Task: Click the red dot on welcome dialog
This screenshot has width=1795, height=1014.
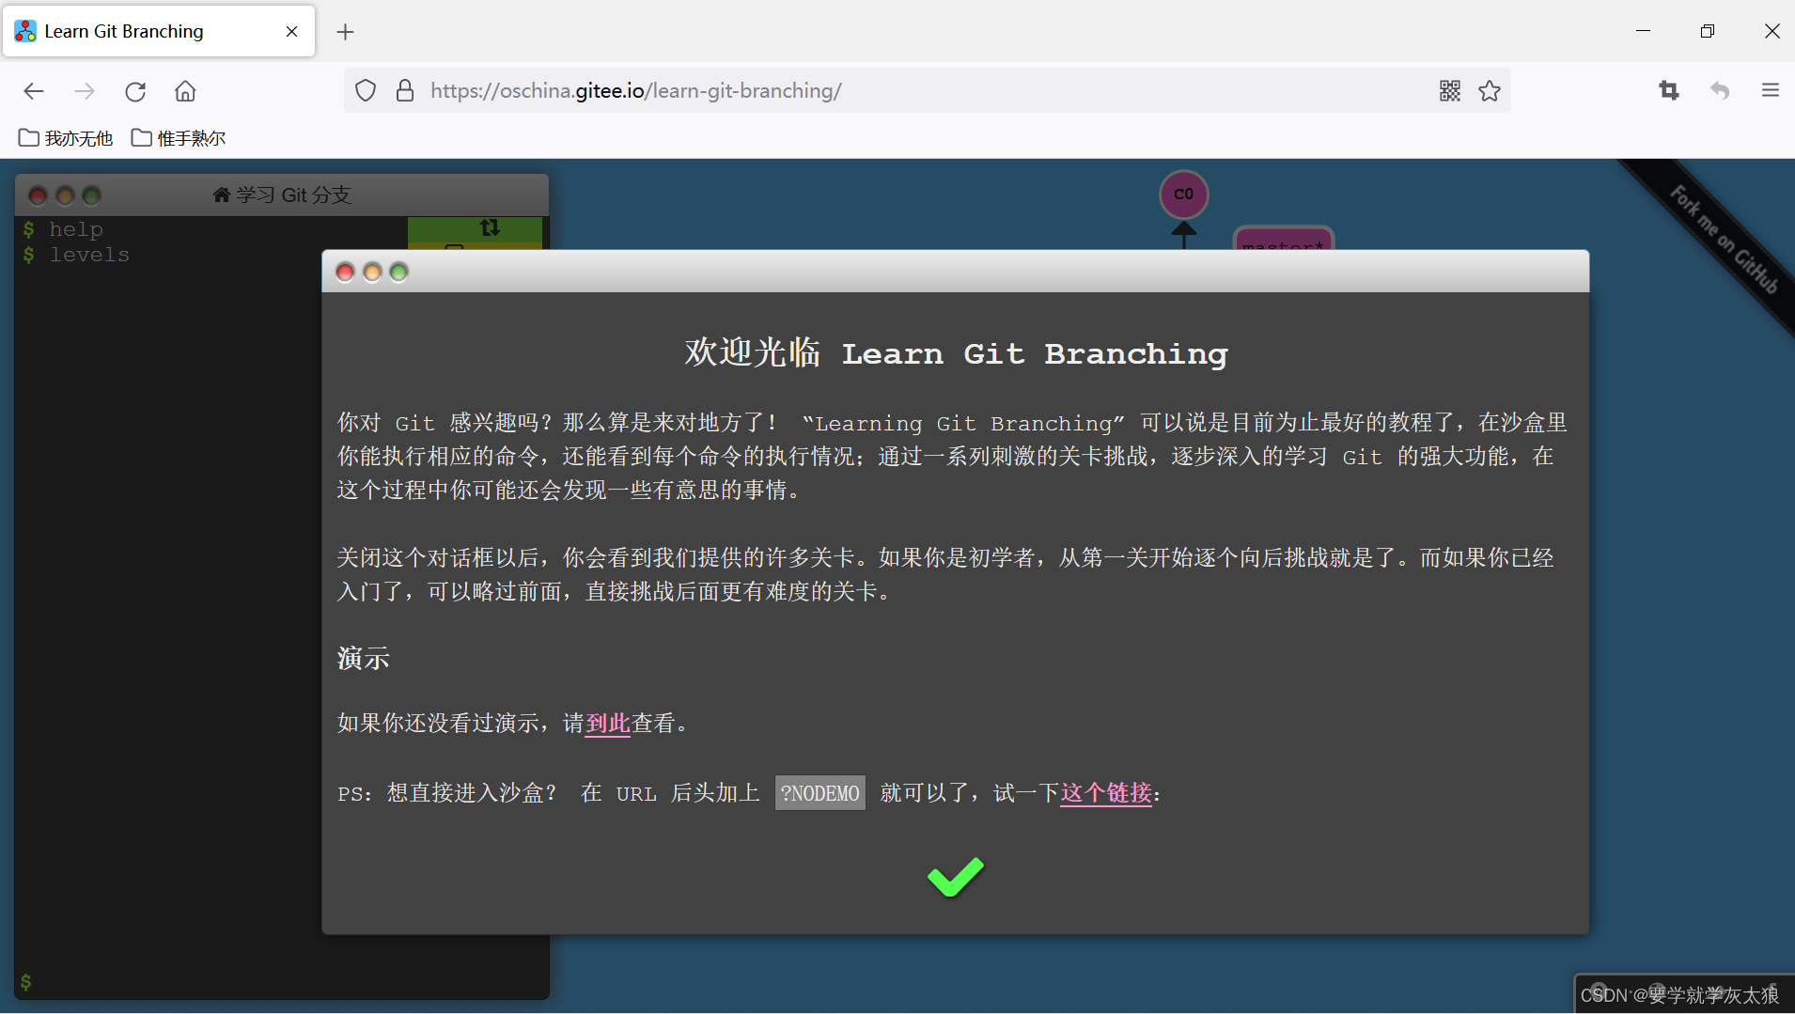Action: tap(345, 272)
